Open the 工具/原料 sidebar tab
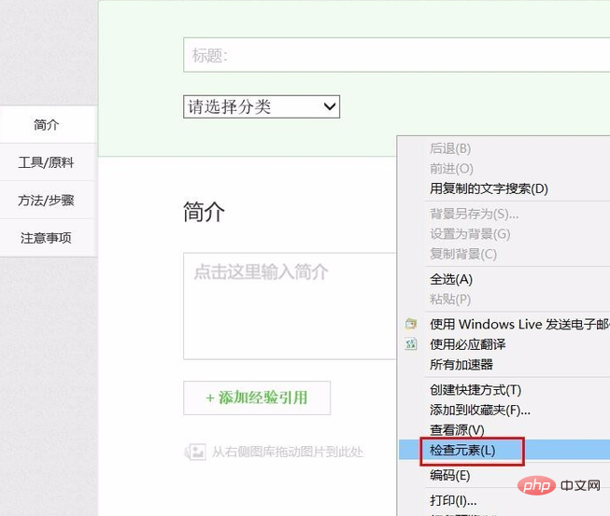 [x=47, y=162]
